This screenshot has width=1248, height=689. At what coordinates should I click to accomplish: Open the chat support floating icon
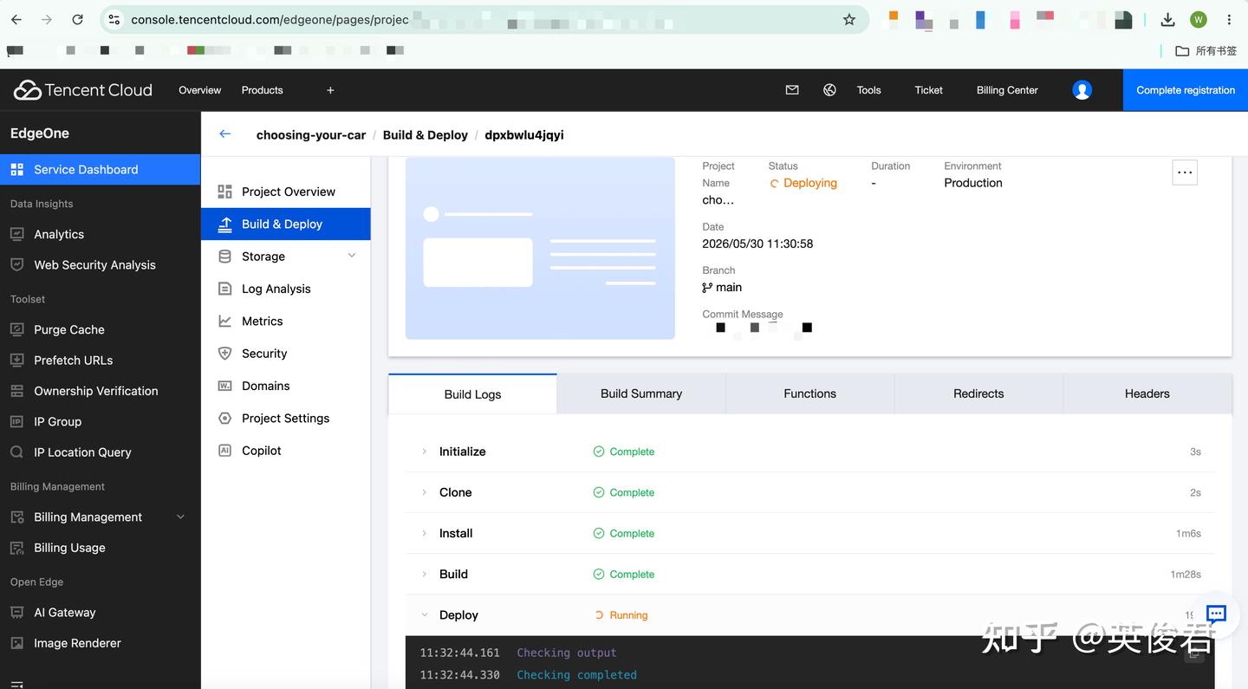coord(1216,614)
